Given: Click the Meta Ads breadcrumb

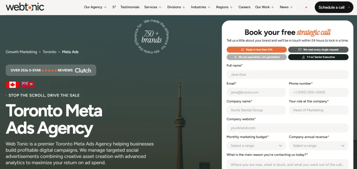Looking at the screenshot, I should (x=70, y=52).
